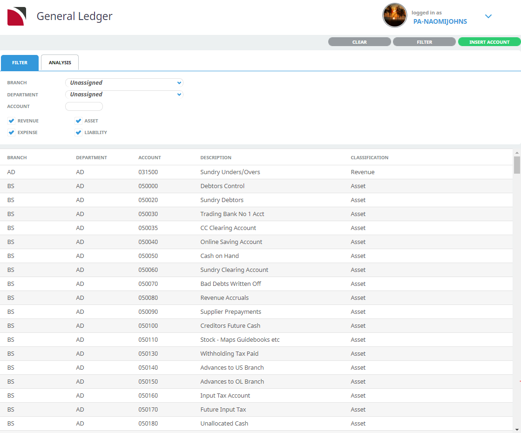Screen dimensions: 521x433
Task: Click the PA-NAOMIJOHNS username link
Action: [440, 21]
